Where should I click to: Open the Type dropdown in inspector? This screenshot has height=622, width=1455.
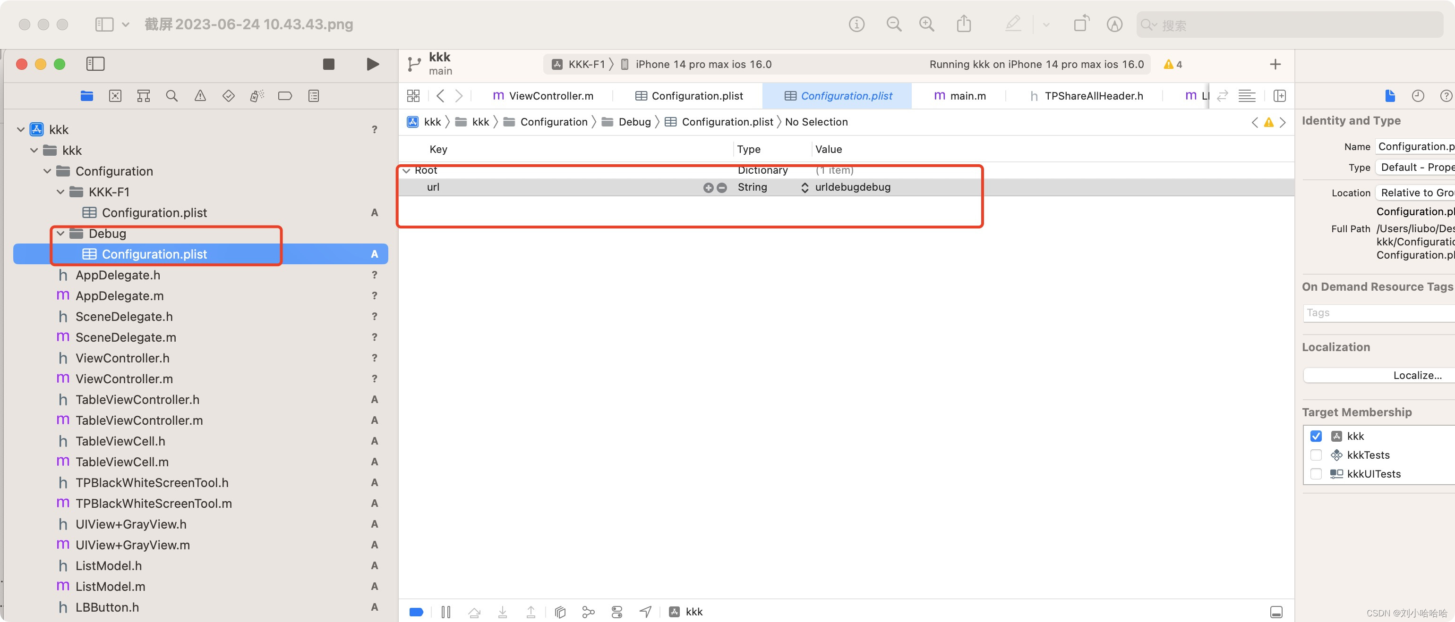(x=1415, y=168)
